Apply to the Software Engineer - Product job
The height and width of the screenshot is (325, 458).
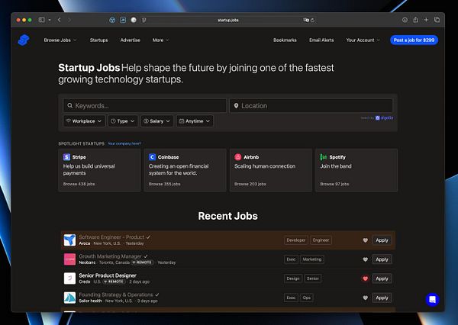[382, 240]
